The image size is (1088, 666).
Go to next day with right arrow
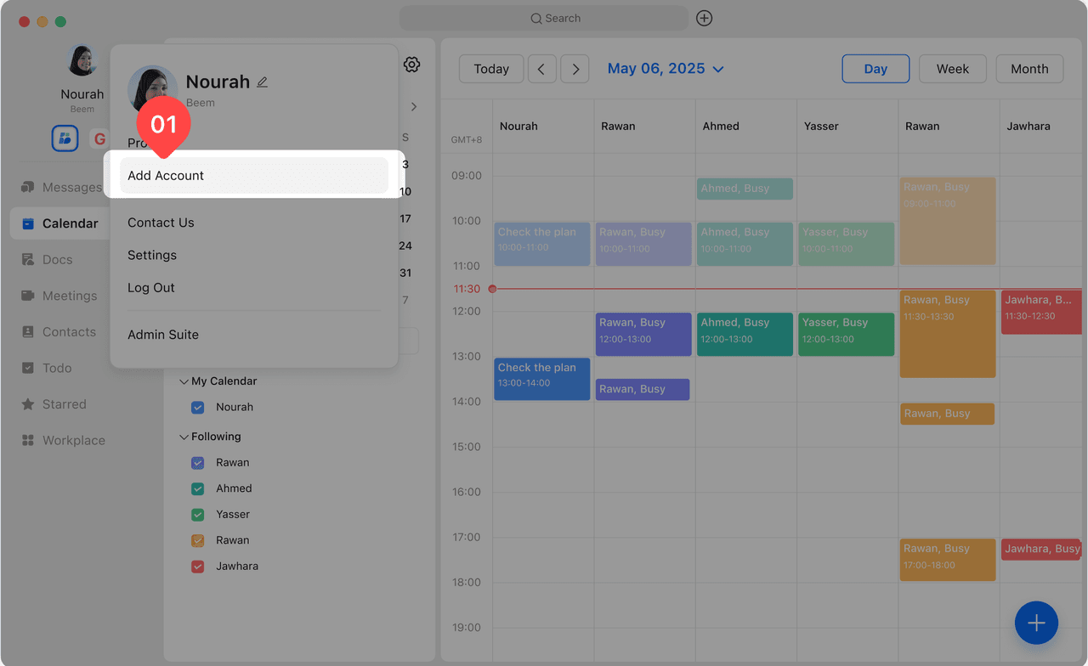[x=575, y=69]
